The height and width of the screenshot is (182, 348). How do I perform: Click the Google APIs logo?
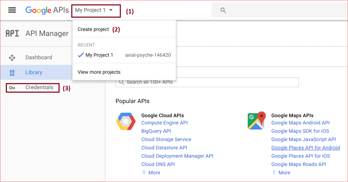click(x=47, y=10)
